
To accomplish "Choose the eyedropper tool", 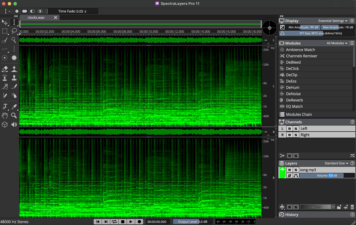I will pos(14,107).
